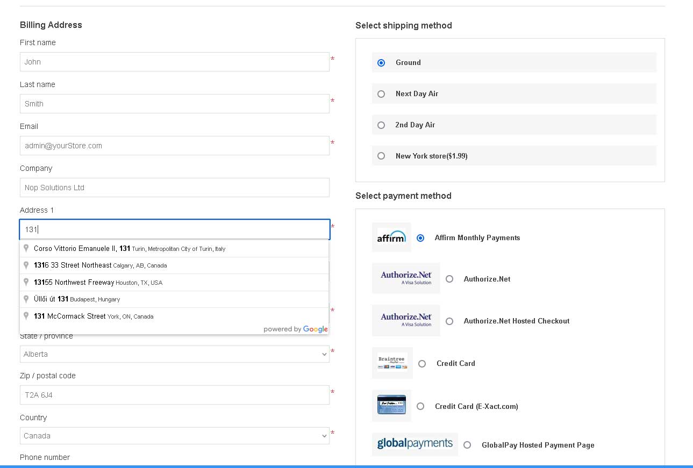Click the Billing Address heading

coord(51,25)
